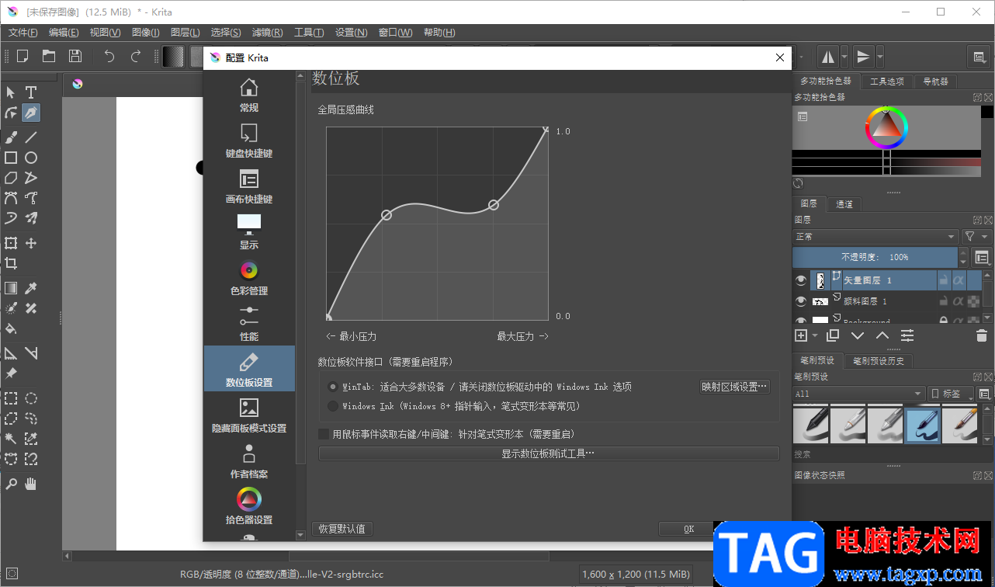Expand the add-layer plus dropdown arrow
The image size is (995, 587).
815,336
